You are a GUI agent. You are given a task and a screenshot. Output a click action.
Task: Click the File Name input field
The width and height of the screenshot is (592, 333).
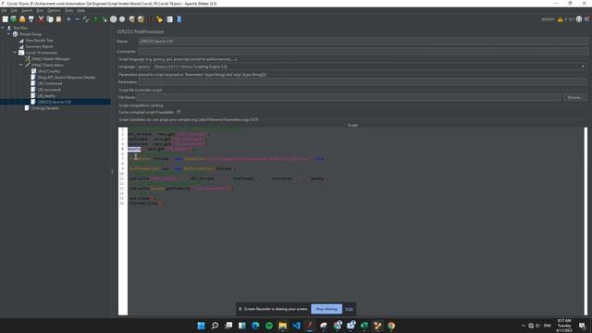348,97
